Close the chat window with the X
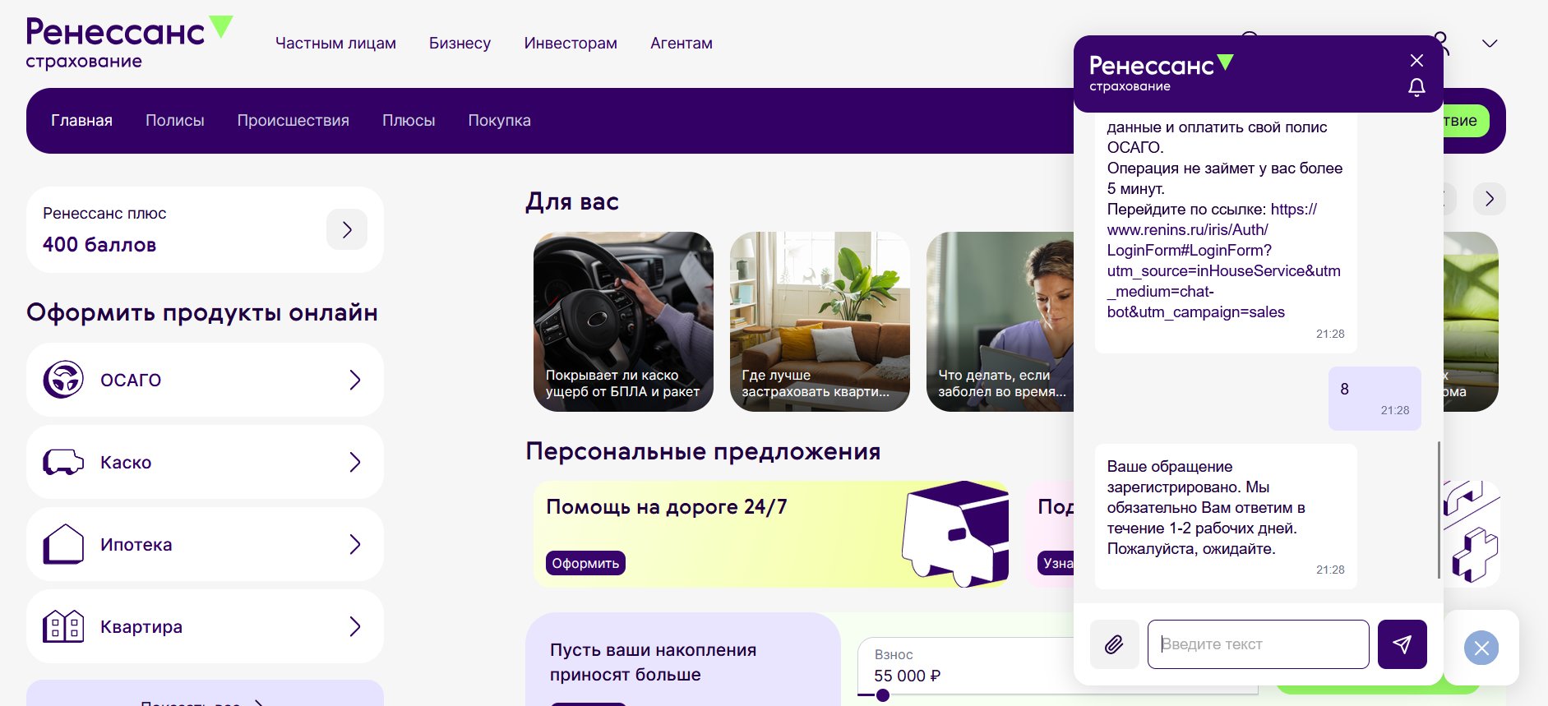The width and height of the screenshot is (1548, 706). 1416,60
